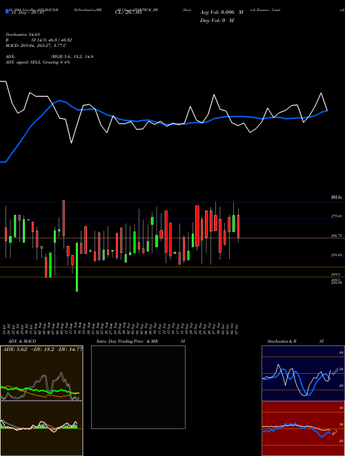The width and height of the screenshot is (345, 456).
Task: Click the blue 12-day SMA legend square
Action: click(7, 11)
